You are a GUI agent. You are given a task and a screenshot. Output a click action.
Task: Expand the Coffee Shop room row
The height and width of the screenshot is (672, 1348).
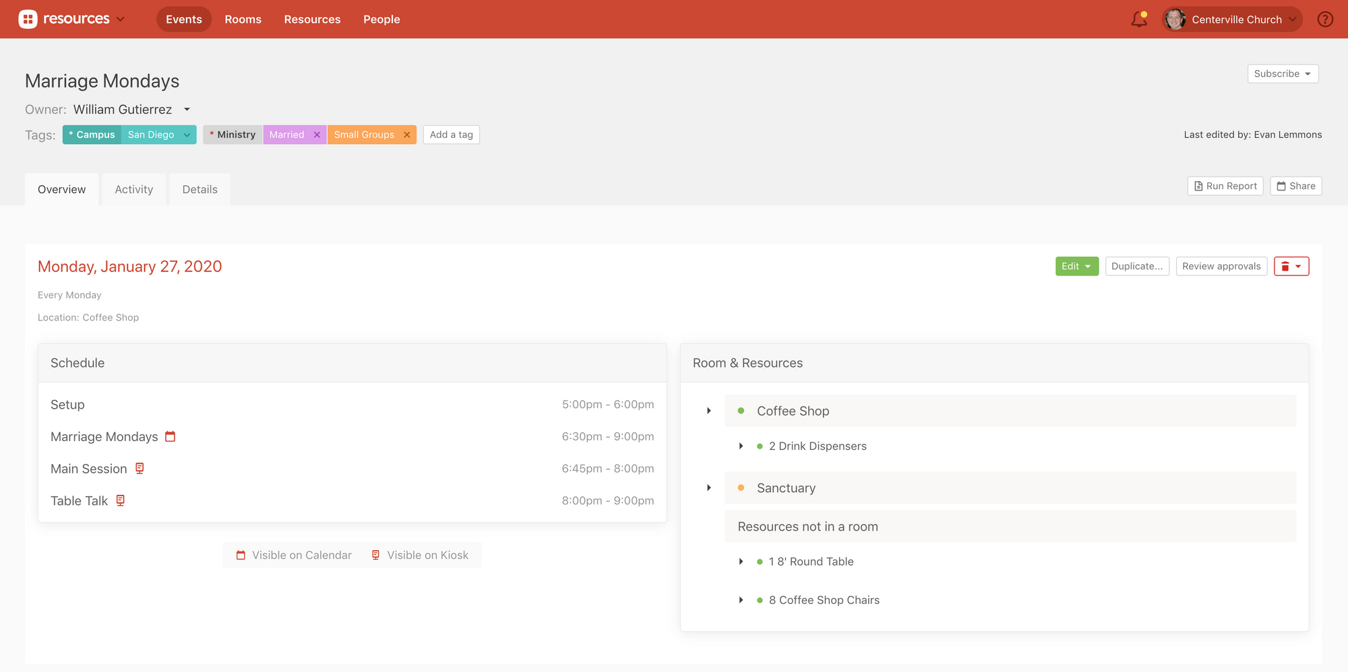708,411
